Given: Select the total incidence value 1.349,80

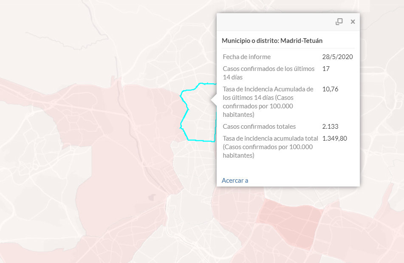Looking at the screenshot, I should [334, 139].
